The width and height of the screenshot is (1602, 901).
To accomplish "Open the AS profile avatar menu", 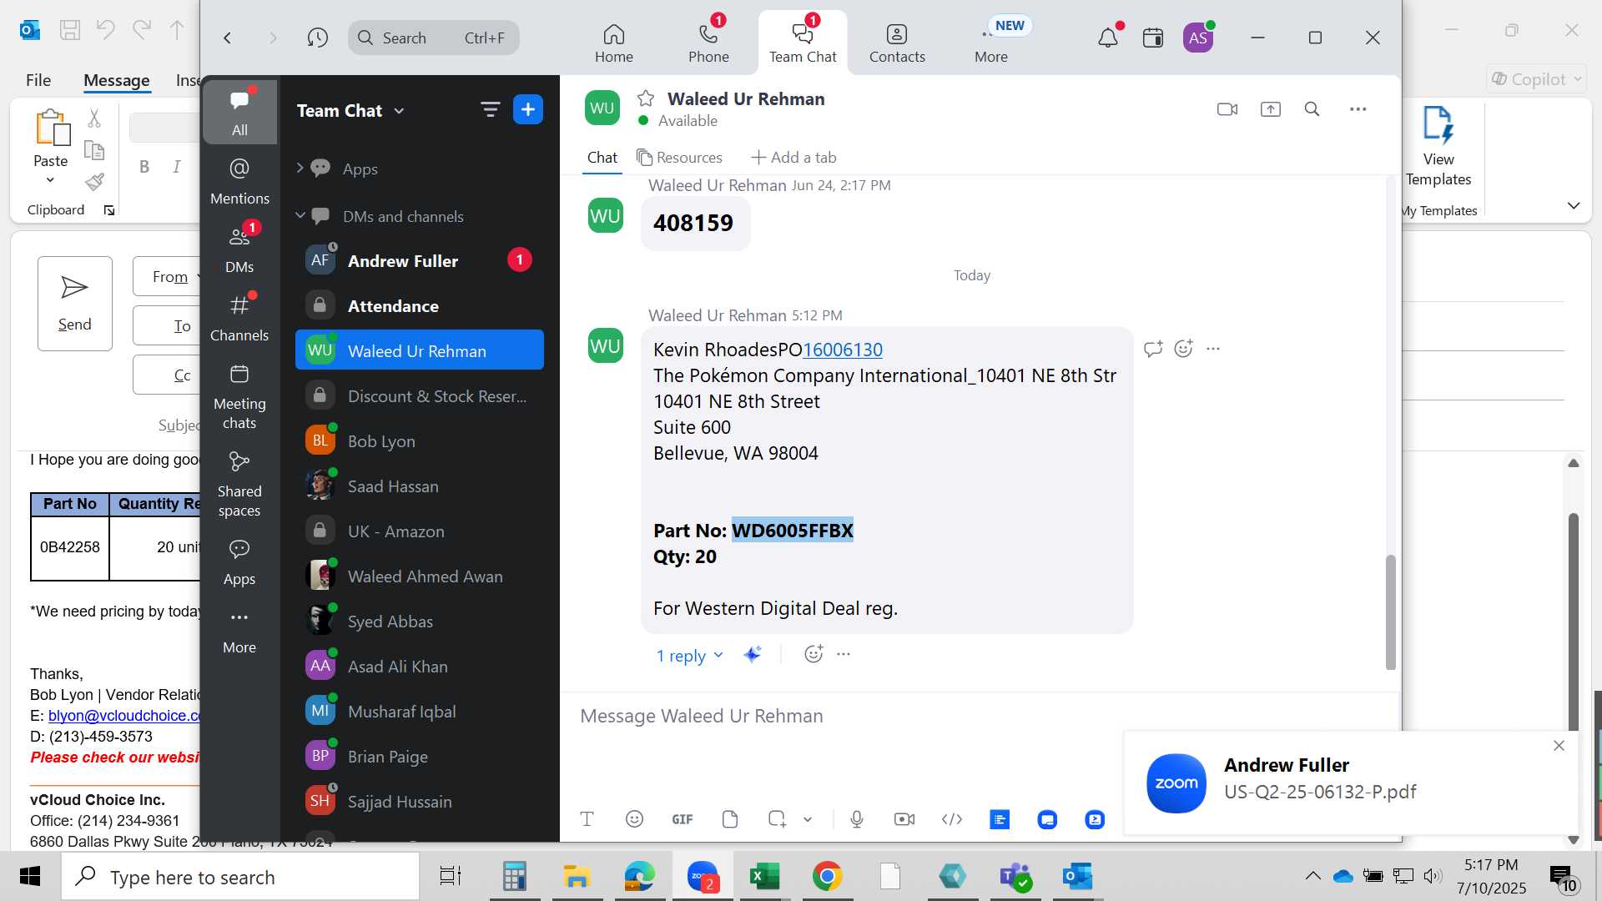I will pos(1198,38).
